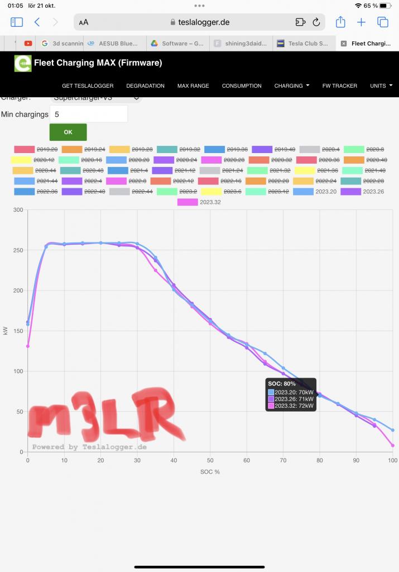The image size is (399, 572).
Task: Click the 2022.20 orange color swatch
Action: click(256, 182)
